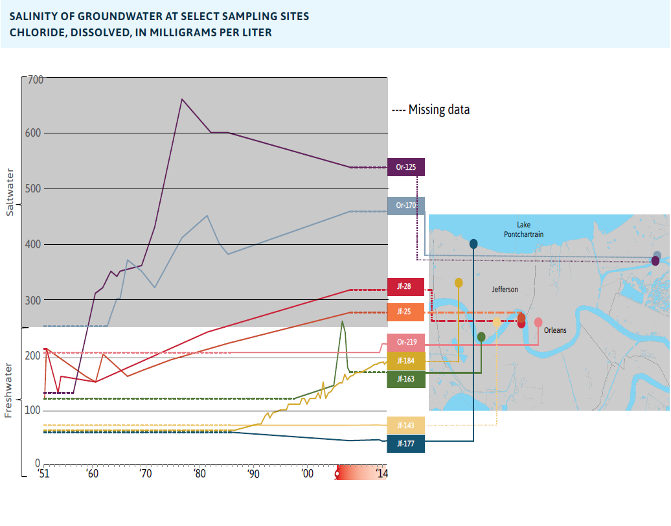Click the pale yellow Jf-143 label
The height and width of the screenshot is (526, 671).
point(406,426)
